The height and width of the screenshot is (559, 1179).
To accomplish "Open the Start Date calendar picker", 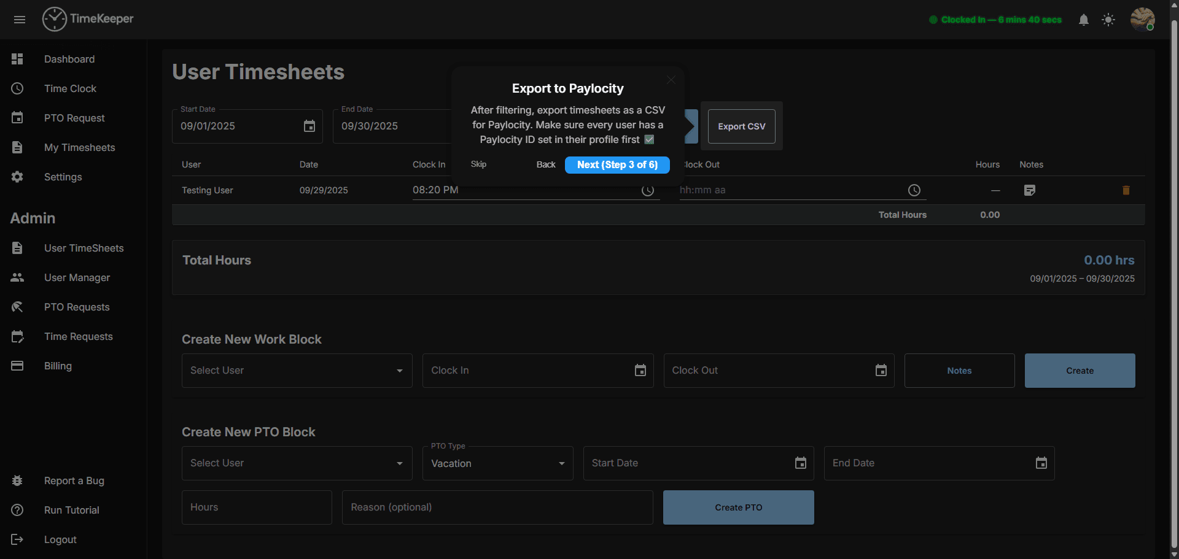I will click(309, 126).
